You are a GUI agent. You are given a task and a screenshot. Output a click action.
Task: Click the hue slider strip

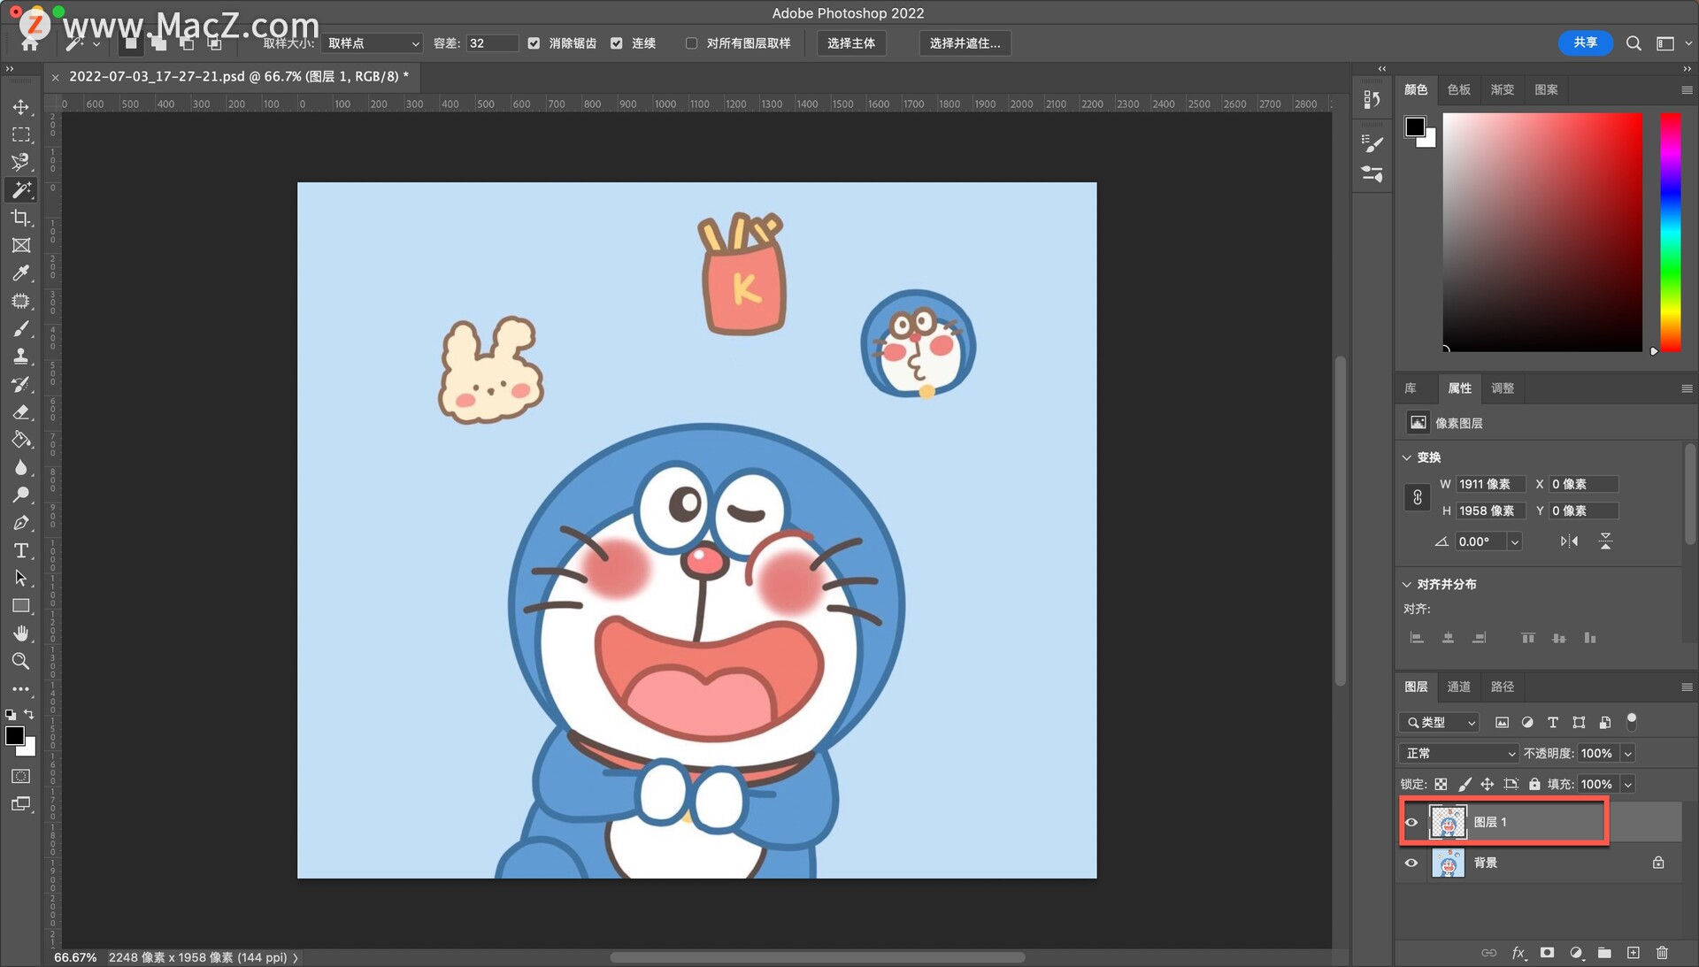coord(1670,232)
